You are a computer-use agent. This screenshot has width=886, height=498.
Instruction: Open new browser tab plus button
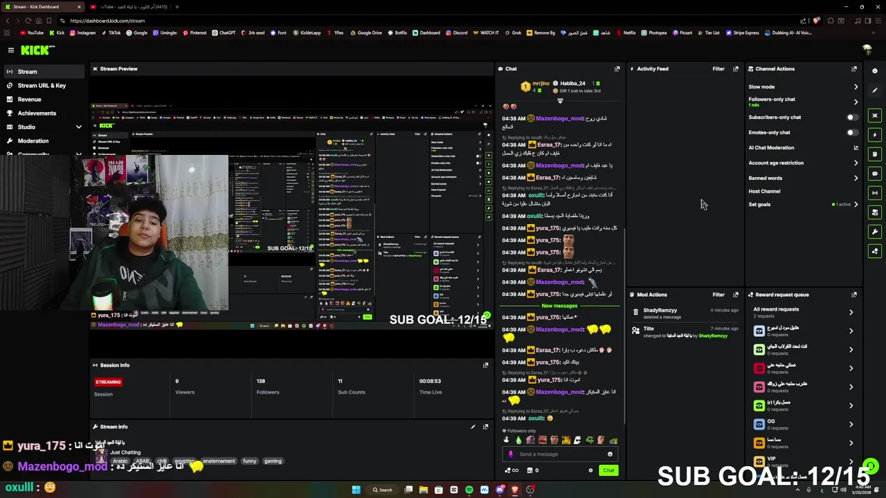177,7
